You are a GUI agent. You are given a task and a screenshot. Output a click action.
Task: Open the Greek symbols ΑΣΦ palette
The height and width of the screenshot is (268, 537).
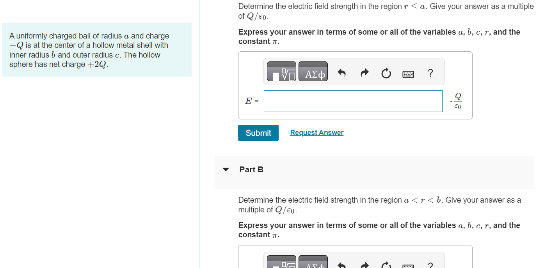point(313,71)
